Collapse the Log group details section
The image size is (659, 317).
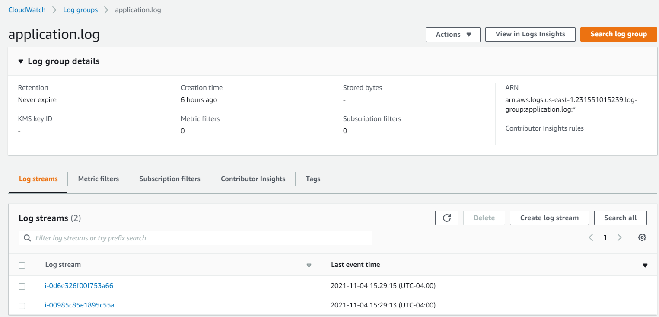pyautogui.click(x=21, y=61)
